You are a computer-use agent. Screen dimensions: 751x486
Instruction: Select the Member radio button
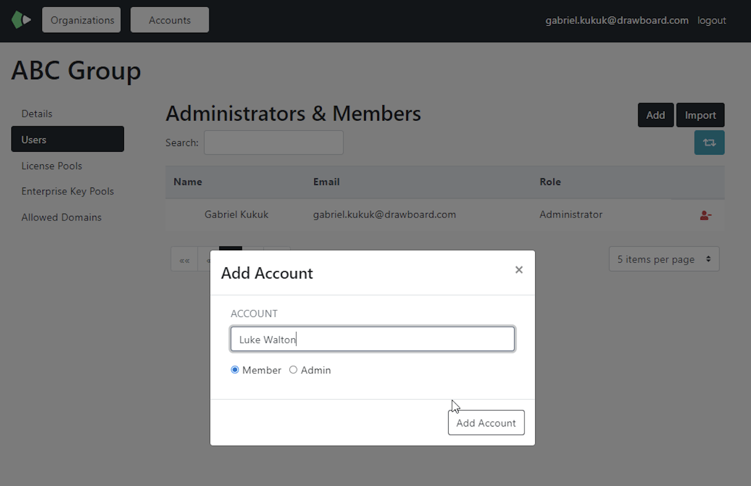click(x=234, y=369)
